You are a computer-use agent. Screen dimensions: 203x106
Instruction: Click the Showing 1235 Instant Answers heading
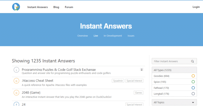point(43,61)
